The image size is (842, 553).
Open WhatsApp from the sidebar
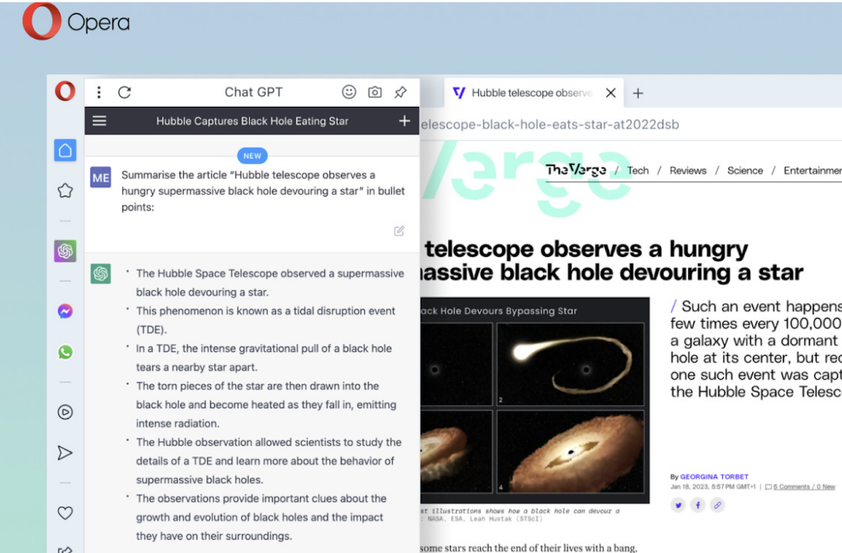click(64, 352)
